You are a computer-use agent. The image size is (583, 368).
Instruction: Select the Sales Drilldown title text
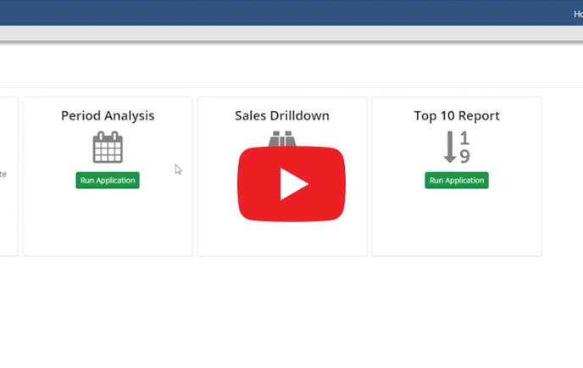click(x=281, y=116)
